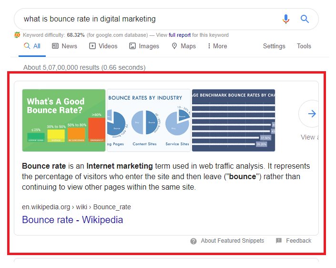Viewport: 336px width, 268px height.
Task: Switch to the Videos tab
Action: (103, 46)
